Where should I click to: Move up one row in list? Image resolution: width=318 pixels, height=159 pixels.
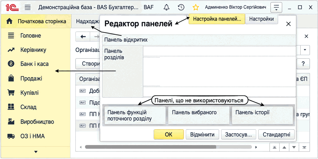point(285,147)
